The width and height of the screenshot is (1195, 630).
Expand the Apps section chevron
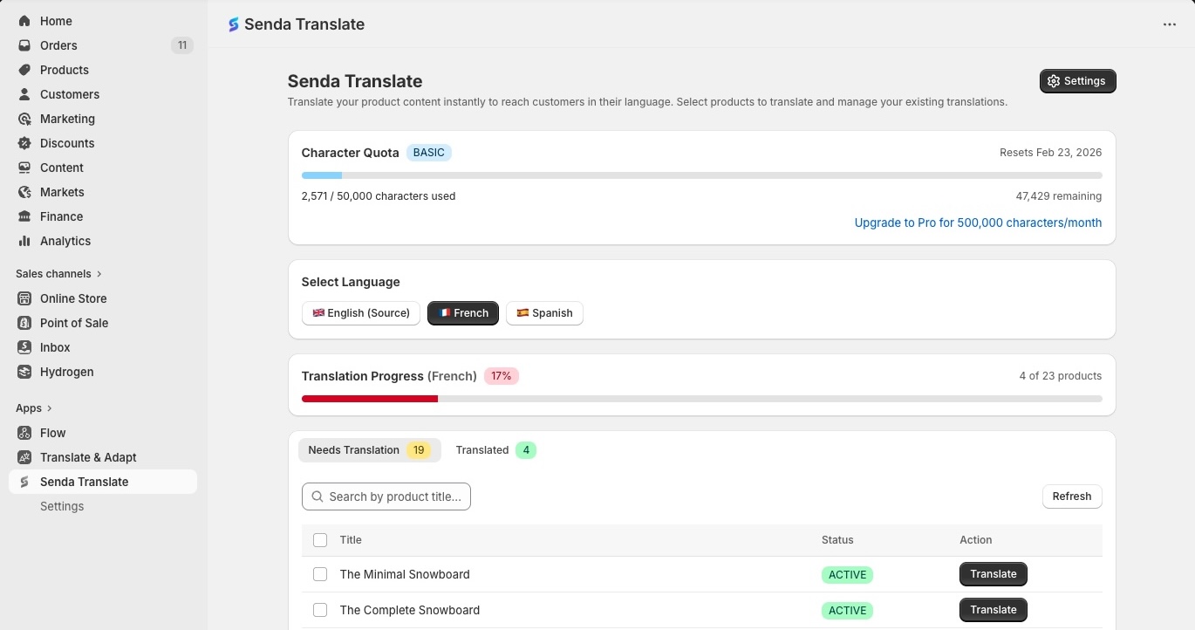50,408
